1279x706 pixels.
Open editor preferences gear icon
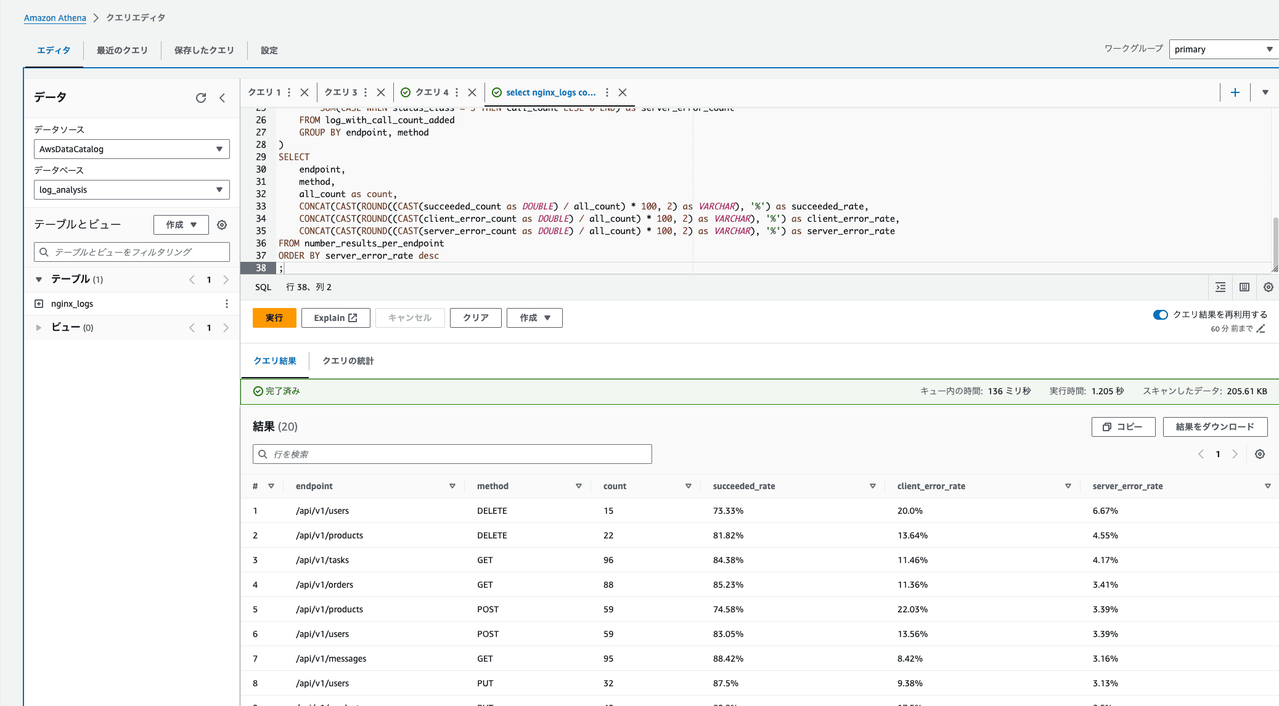(x=1269, y=287)
